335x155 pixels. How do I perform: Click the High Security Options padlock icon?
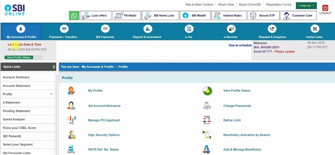tap(71, 135)
